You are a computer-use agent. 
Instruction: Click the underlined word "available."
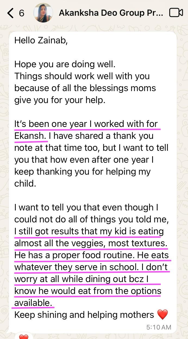(x=33, y=303)
